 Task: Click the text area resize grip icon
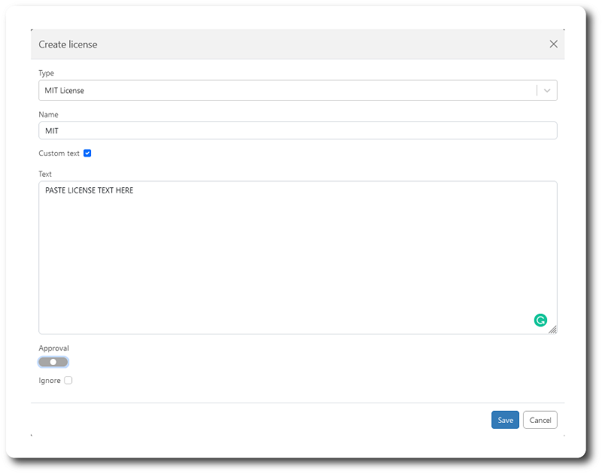(552, 330)
